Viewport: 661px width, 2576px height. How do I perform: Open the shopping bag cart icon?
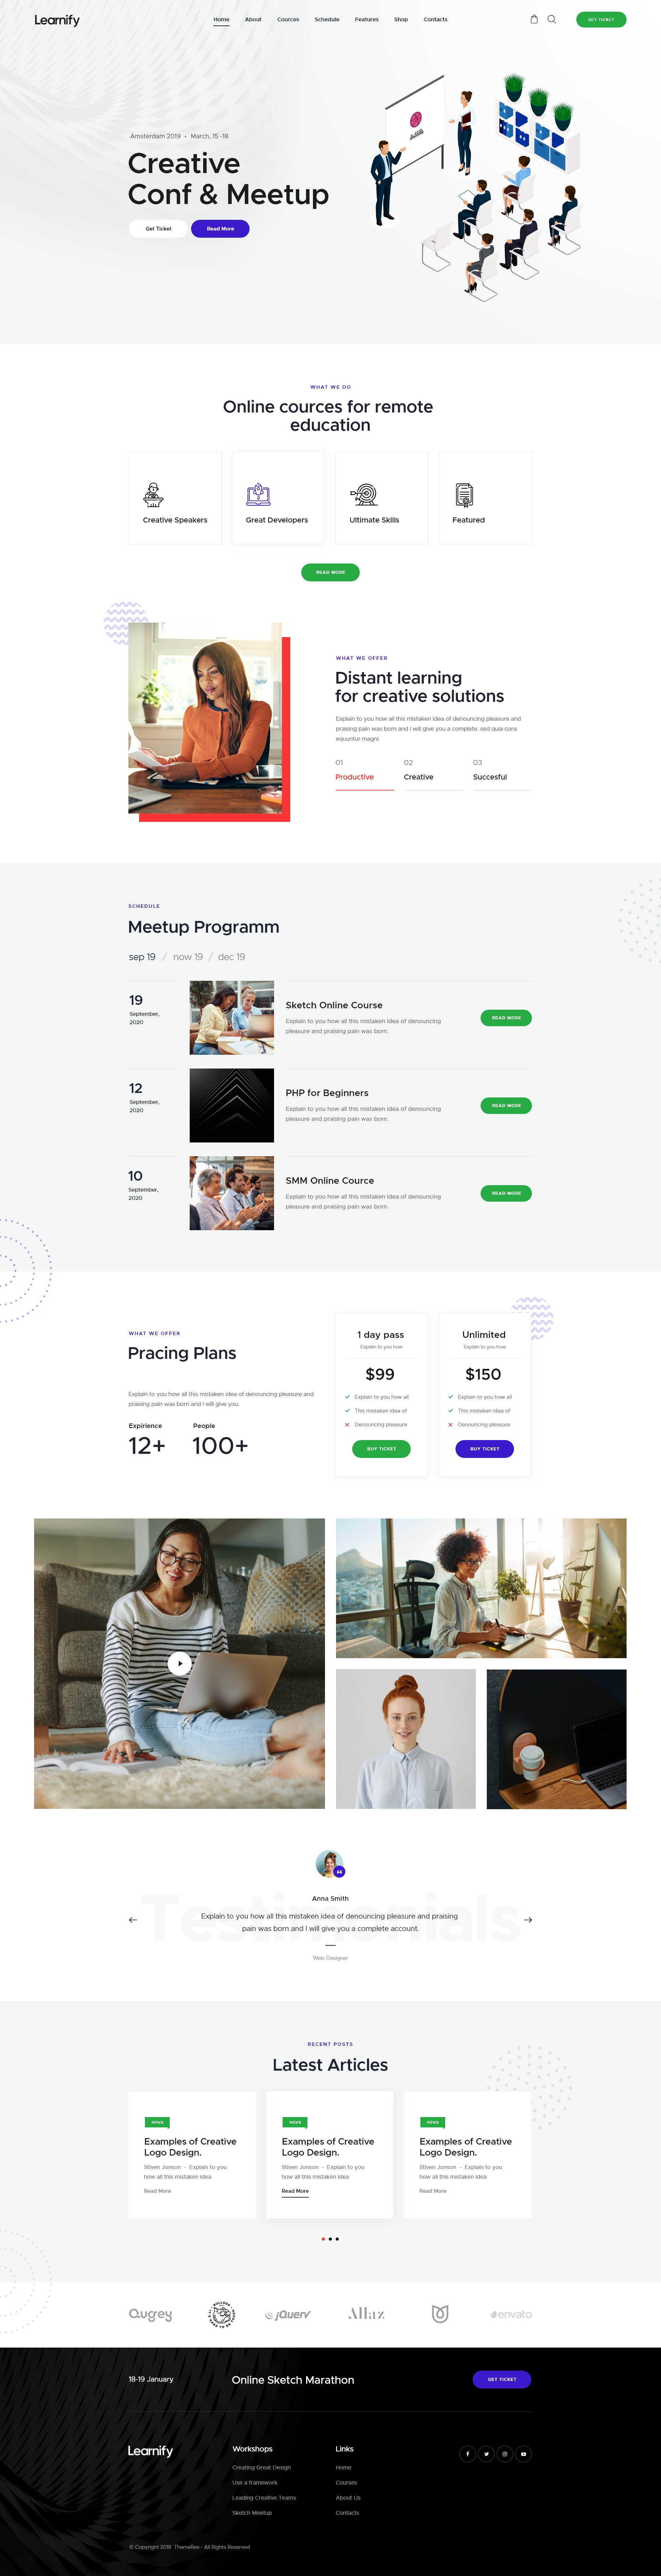(x=534, y=19)
